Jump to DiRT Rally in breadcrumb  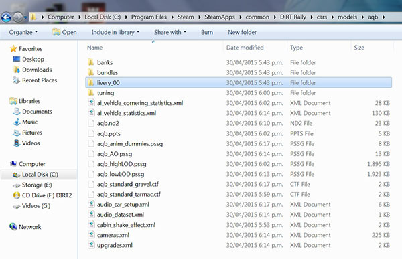[x=293, y=17]
